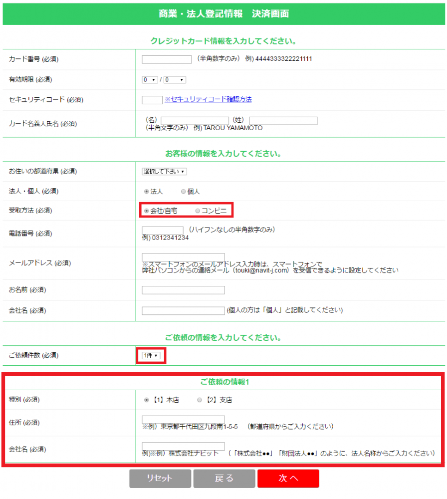This screenshot has height=499, width=447.
Task: Select the 【2】支店 type option
Action: 200,400
